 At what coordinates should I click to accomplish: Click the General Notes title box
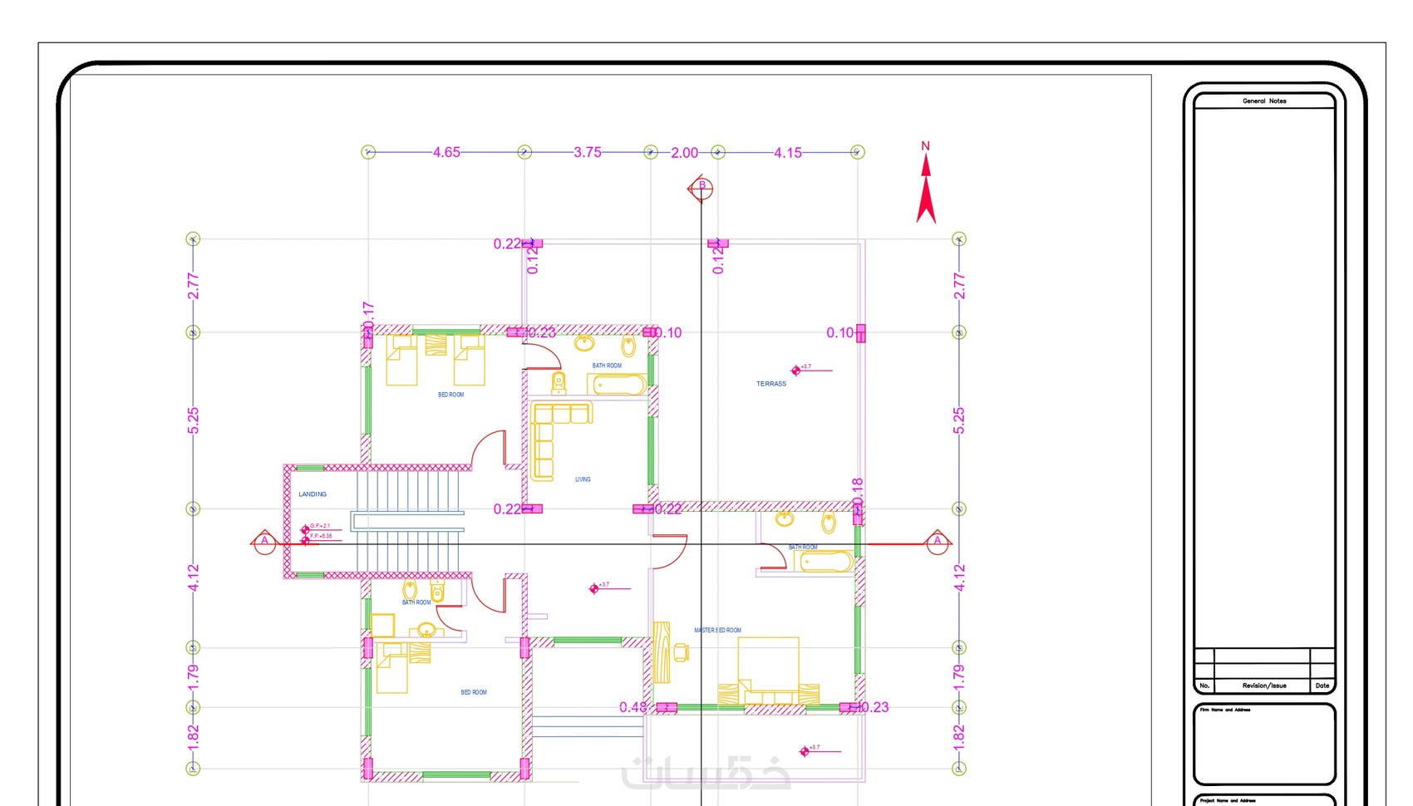(1264, 101)
